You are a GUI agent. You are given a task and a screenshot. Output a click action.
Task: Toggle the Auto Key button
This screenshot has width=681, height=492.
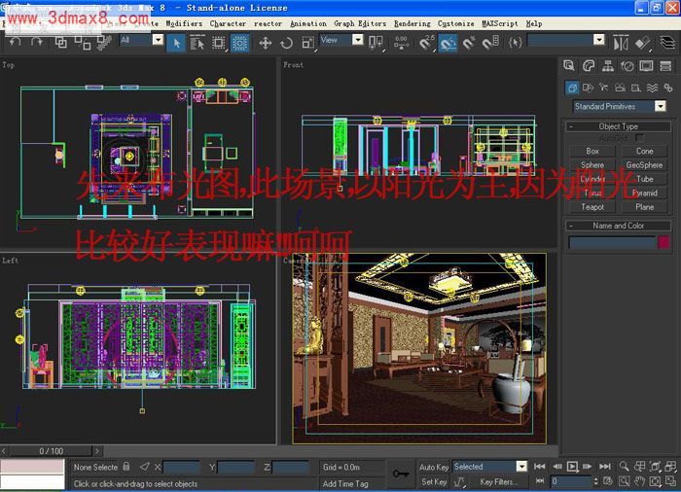(434, 467)
